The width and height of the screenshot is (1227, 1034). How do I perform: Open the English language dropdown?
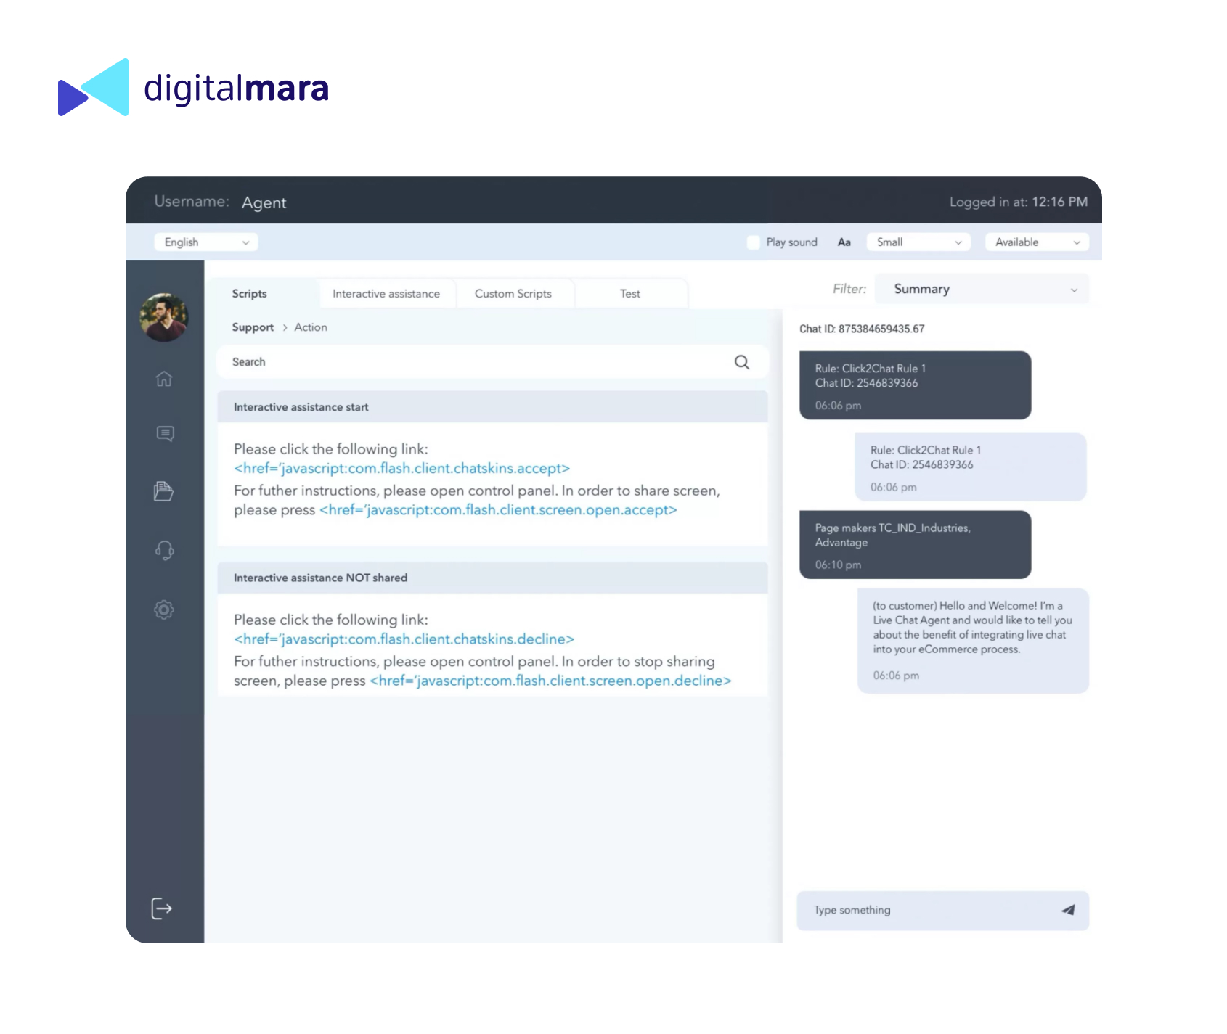click(x=206, y=242)
